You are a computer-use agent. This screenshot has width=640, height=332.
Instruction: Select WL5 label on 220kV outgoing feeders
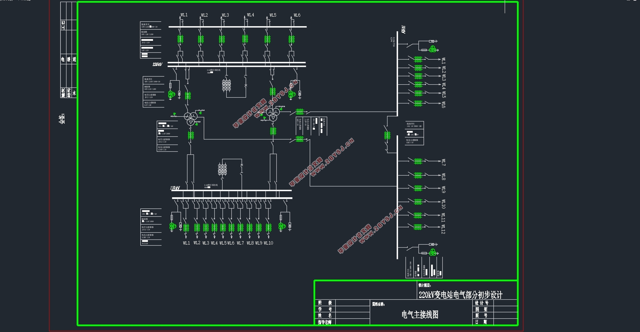tap(273, 15)
